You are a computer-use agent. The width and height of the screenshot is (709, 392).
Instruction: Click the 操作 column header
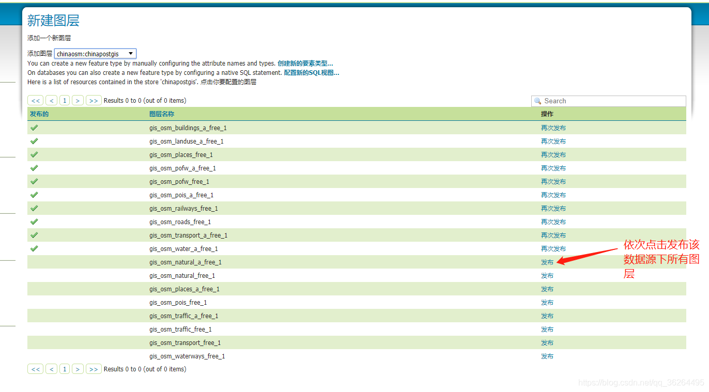tap(547, 114)
